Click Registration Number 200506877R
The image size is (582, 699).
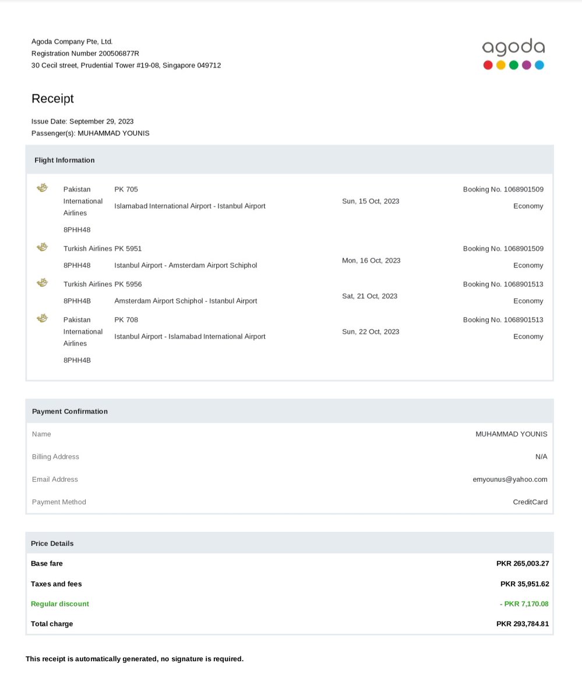(x=85, y=53)
